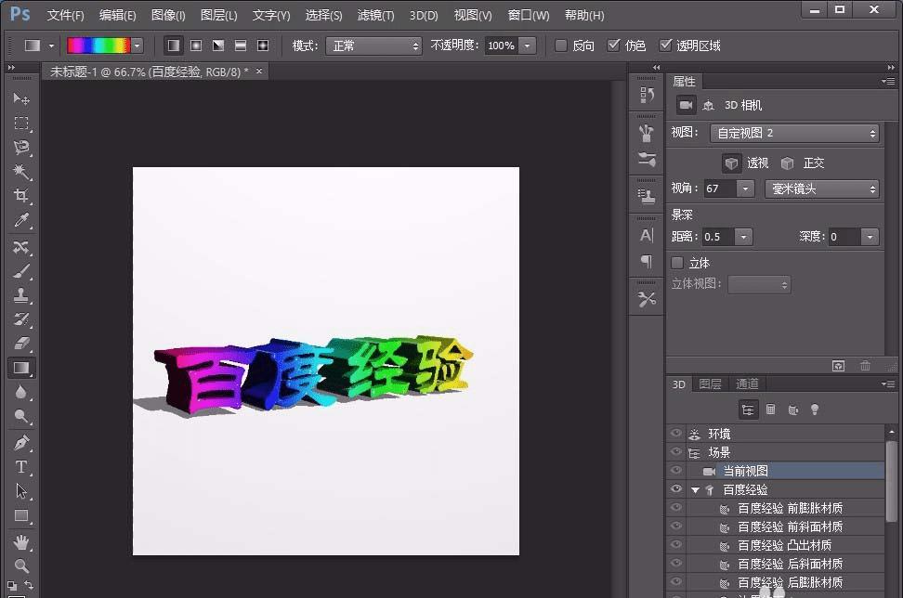Collapse the 百度经验 3D mesh tree
The image size is (903, 598).
click(x=695, y=489)
